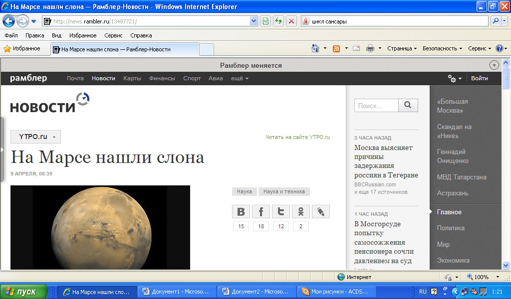Click the browser Forward arrow button
Viewport: 511px width, 299px height.
click(22, 21)
